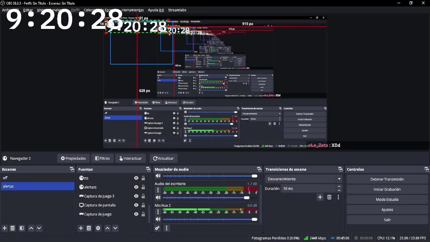Open Ajustes in Controles panel
Image resolution: width=430 pixels, height=242 pixels.
click(x=387, y=209)
